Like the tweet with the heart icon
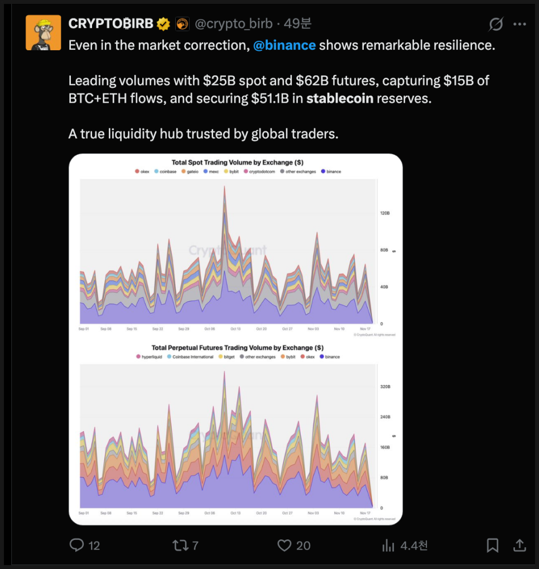539x569 pixels. click(285, 545)
